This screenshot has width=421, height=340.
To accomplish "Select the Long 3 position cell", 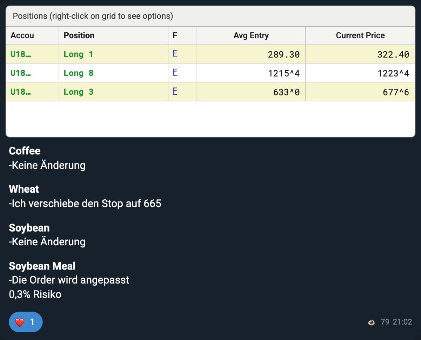I will [113, 92].
